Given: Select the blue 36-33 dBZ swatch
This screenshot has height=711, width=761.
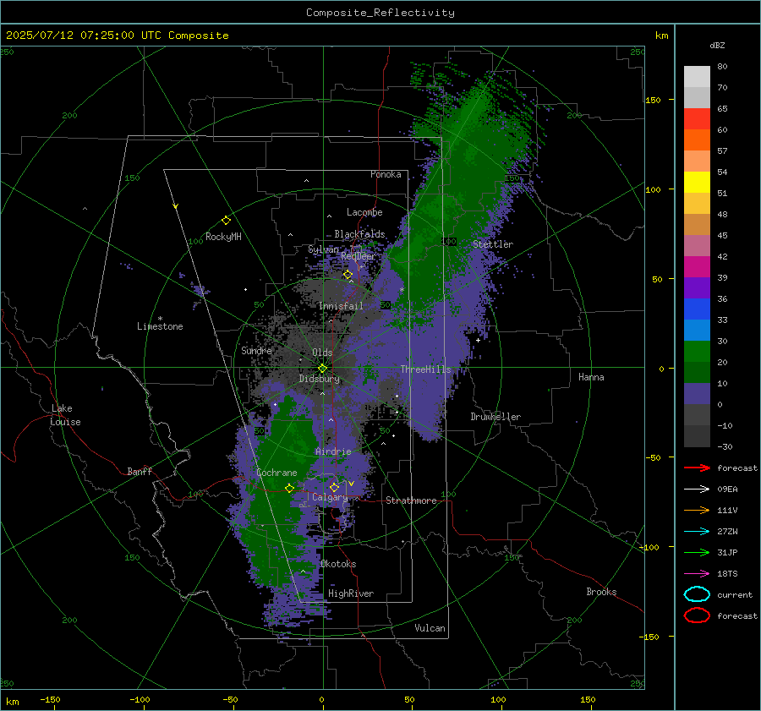Looking at the screenshot, I should pos(697,309).
